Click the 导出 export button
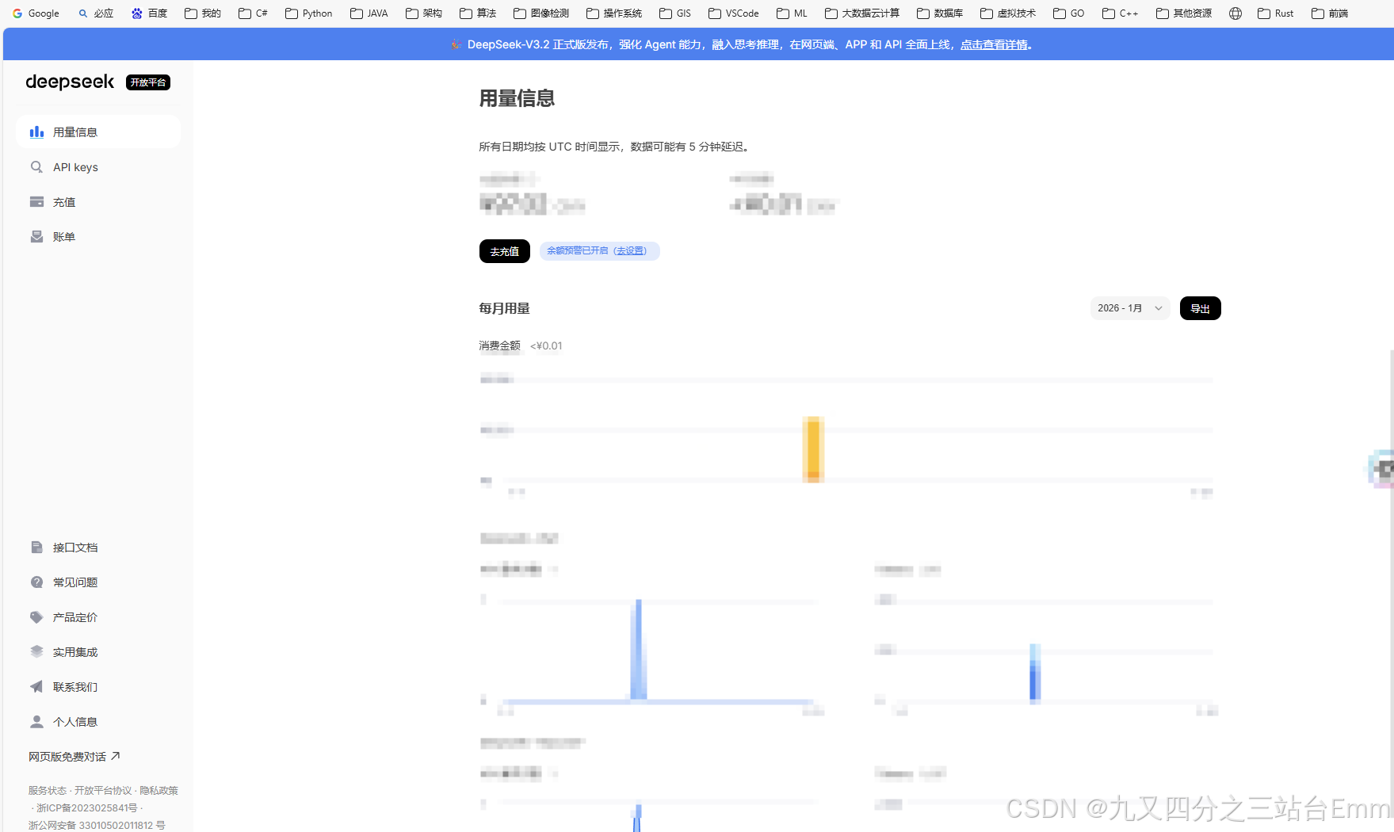Viewport: 1394px width, 832px height. pos(1200,308)
